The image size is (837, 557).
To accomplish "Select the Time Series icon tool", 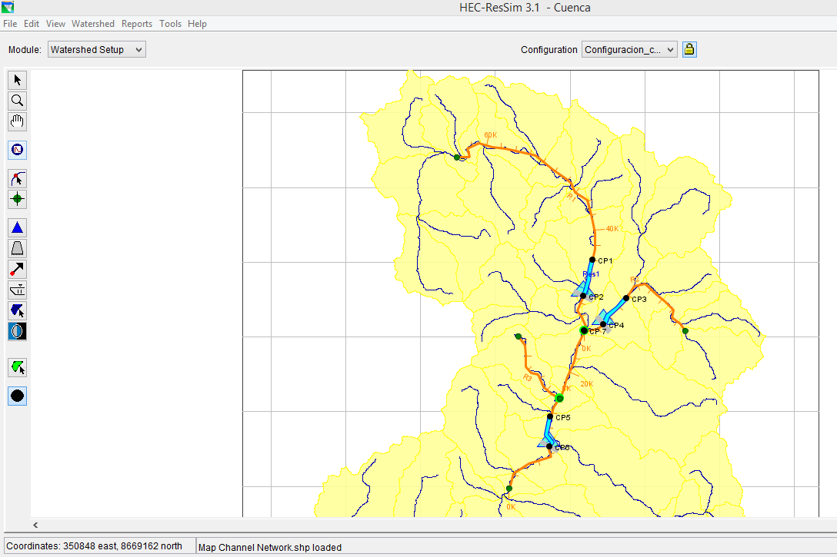I will point(17,150).
